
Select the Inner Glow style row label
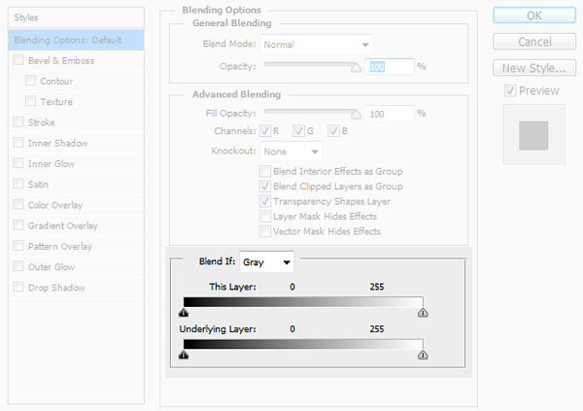click(x=51, y=163)
